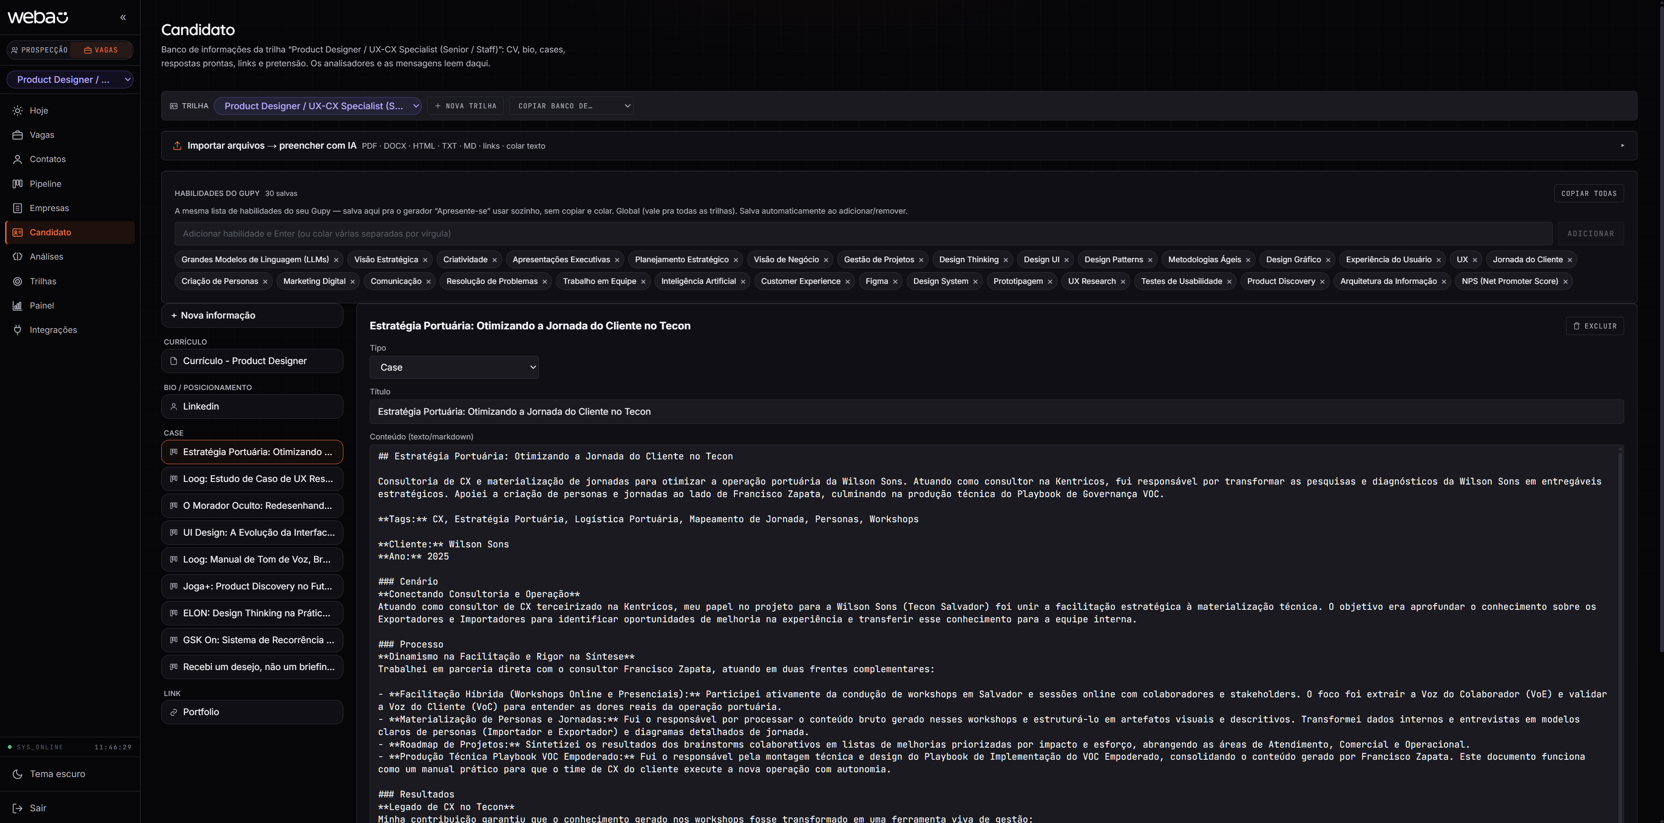Log out with the Sair icon

click(x=17, y=808)
